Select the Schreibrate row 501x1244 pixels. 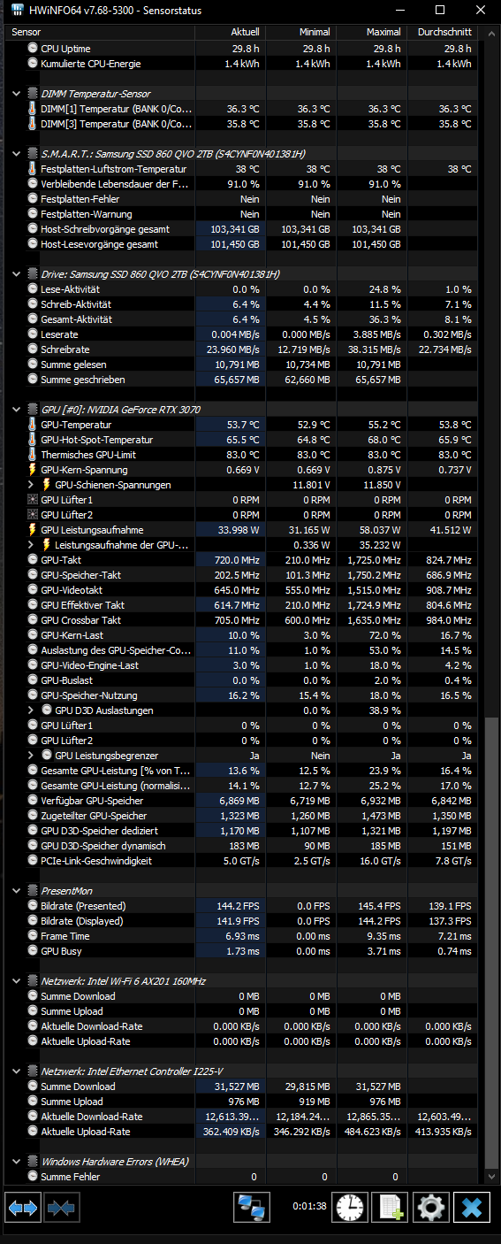242,349
